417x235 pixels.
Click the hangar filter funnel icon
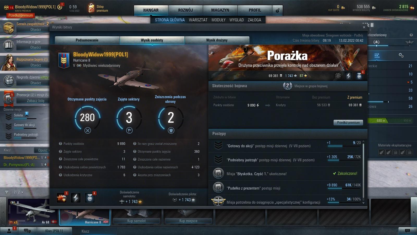[x=7, y=192]
